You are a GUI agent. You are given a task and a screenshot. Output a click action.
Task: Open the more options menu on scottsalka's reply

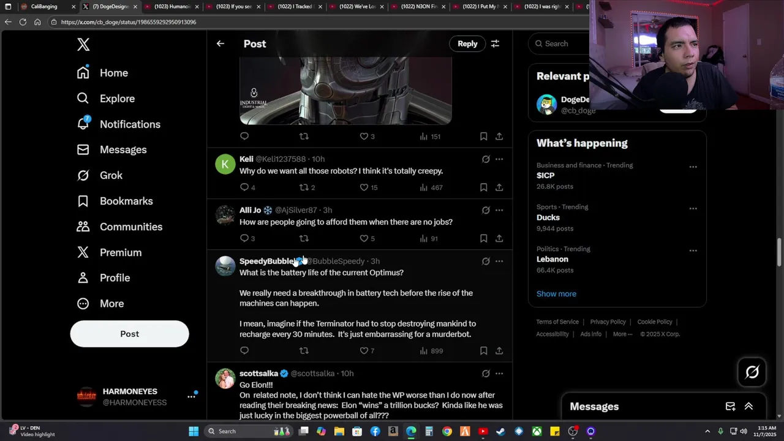coord(499,374)
